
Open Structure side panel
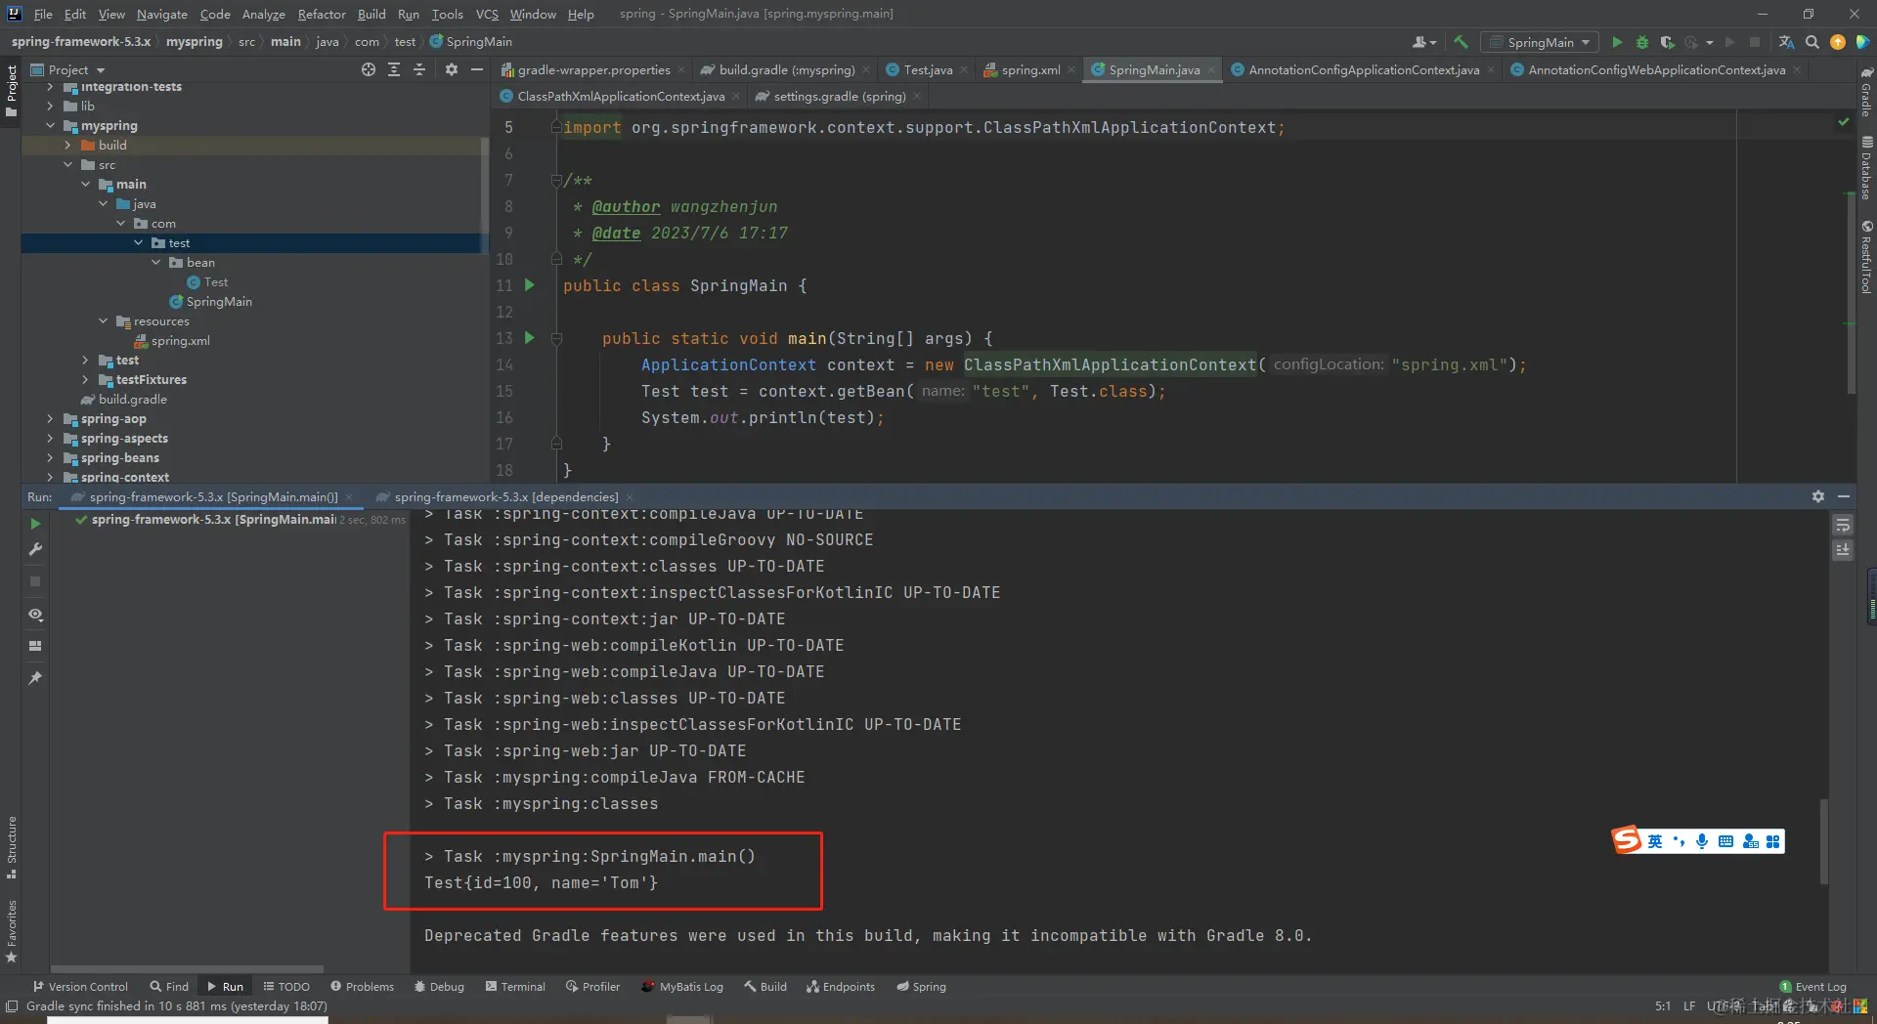[12, 847]
